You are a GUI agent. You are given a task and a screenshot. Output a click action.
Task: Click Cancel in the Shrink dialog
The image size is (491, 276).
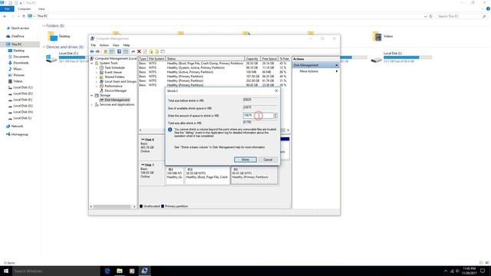click(x=268, y=160)
